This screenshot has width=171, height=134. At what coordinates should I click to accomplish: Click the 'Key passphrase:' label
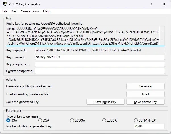tap(17, 64)
